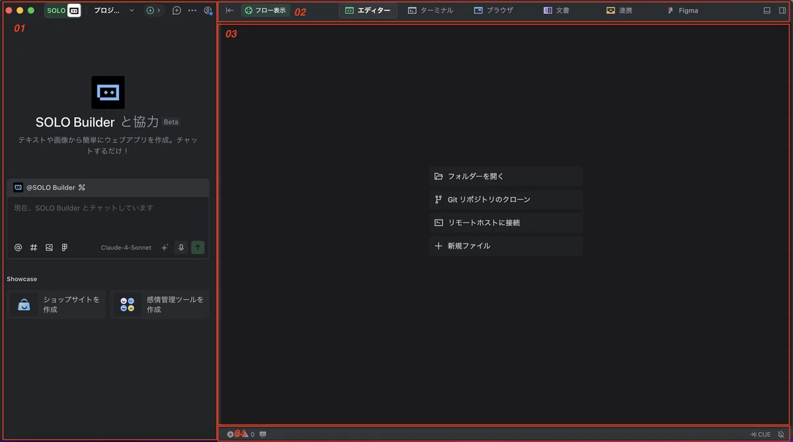Click the SOLO robot icon in title bar
The height and width of the screenshot is (442, 793).
pos(74,11)
